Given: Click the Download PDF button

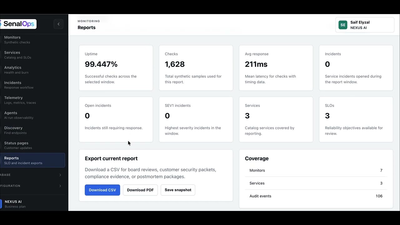Looking at the screenshot, I should (140, 190).
